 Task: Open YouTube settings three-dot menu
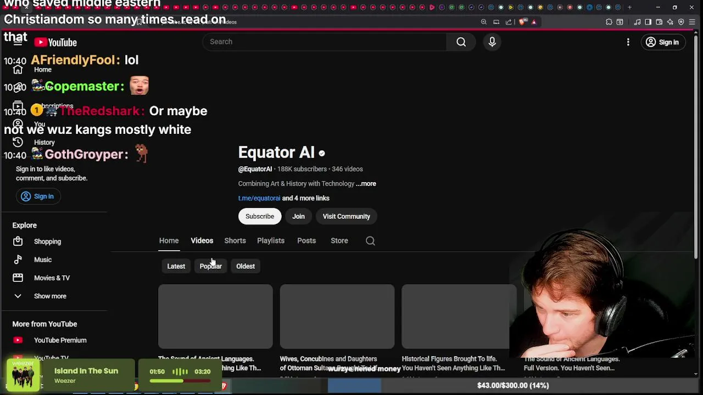pos(628,42)
